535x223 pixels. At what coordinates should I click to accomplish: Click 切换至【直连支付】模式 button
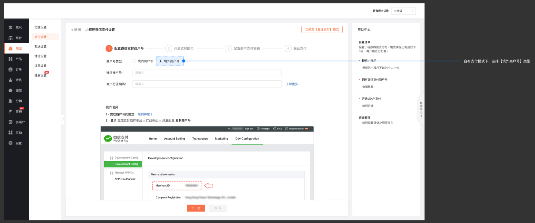click(322, 29)
